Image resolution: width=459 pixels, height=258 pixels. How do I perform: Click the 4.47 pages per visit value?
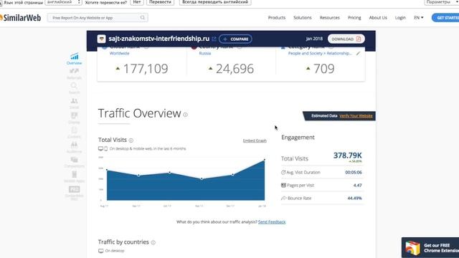[357, 185]
